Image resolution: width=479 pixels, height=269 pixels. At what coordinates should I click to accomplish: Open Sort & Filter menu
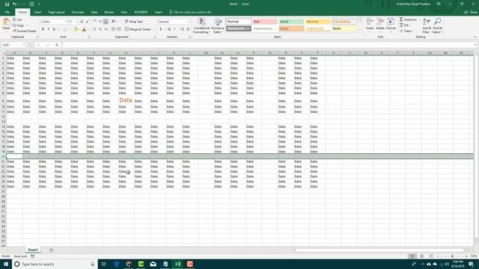pos(427,25)
